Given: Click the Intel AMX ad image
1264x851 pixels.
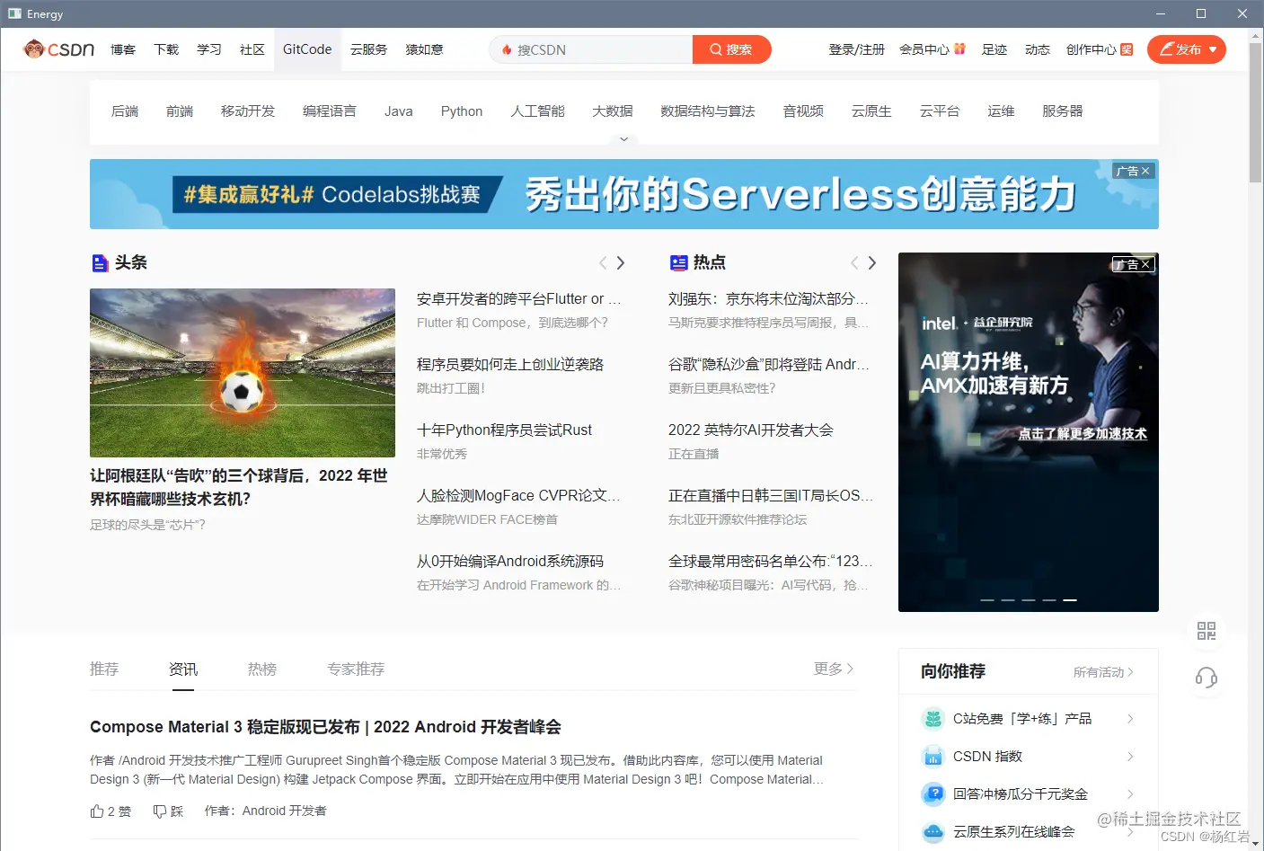Looking at the screenshot, I should 1029,432.
